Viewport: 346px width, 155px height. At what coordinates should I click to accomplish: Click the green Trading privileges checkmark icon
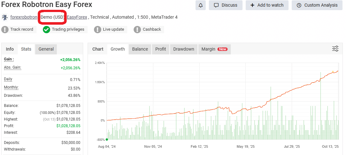pos(47,29)
